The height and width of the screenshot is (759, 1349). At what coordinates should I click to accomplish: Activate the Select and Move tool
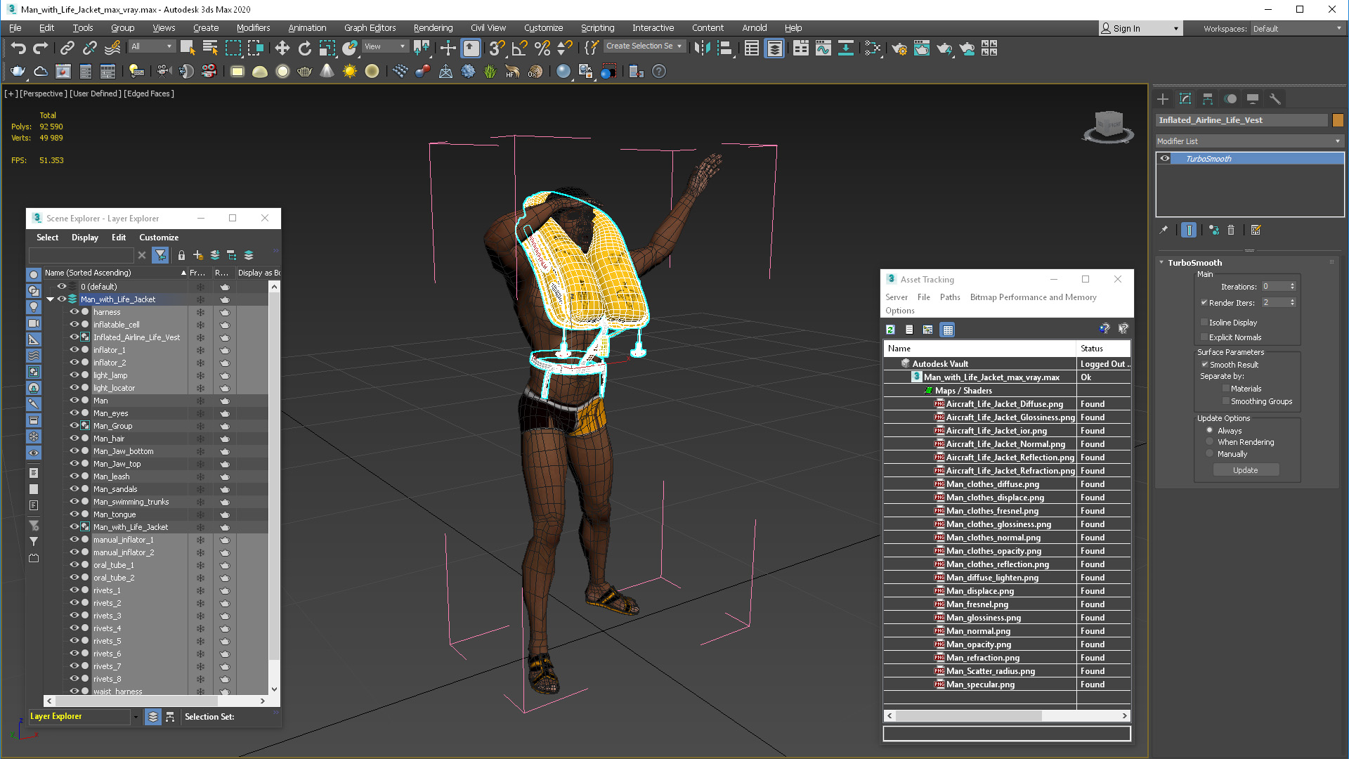pyautogui.click(x=282, y=48)
